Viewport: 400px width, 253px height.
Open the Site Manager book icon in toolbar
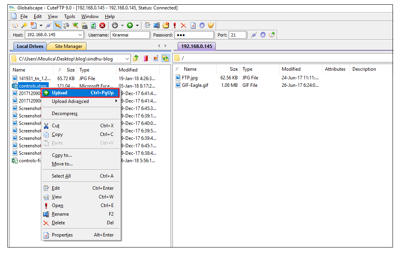(15, 26)
